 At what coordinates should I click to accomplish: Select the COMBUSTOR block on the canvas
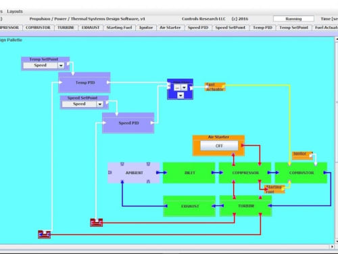(x=301, y=173)
